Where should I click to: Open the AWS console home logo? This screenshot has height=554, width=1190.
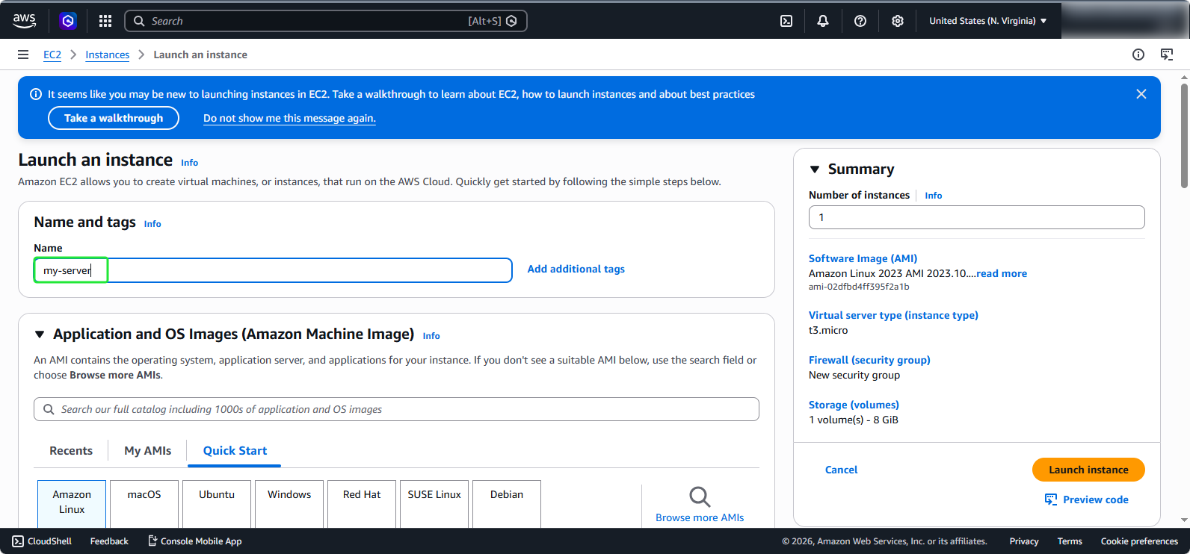(24, 21)
